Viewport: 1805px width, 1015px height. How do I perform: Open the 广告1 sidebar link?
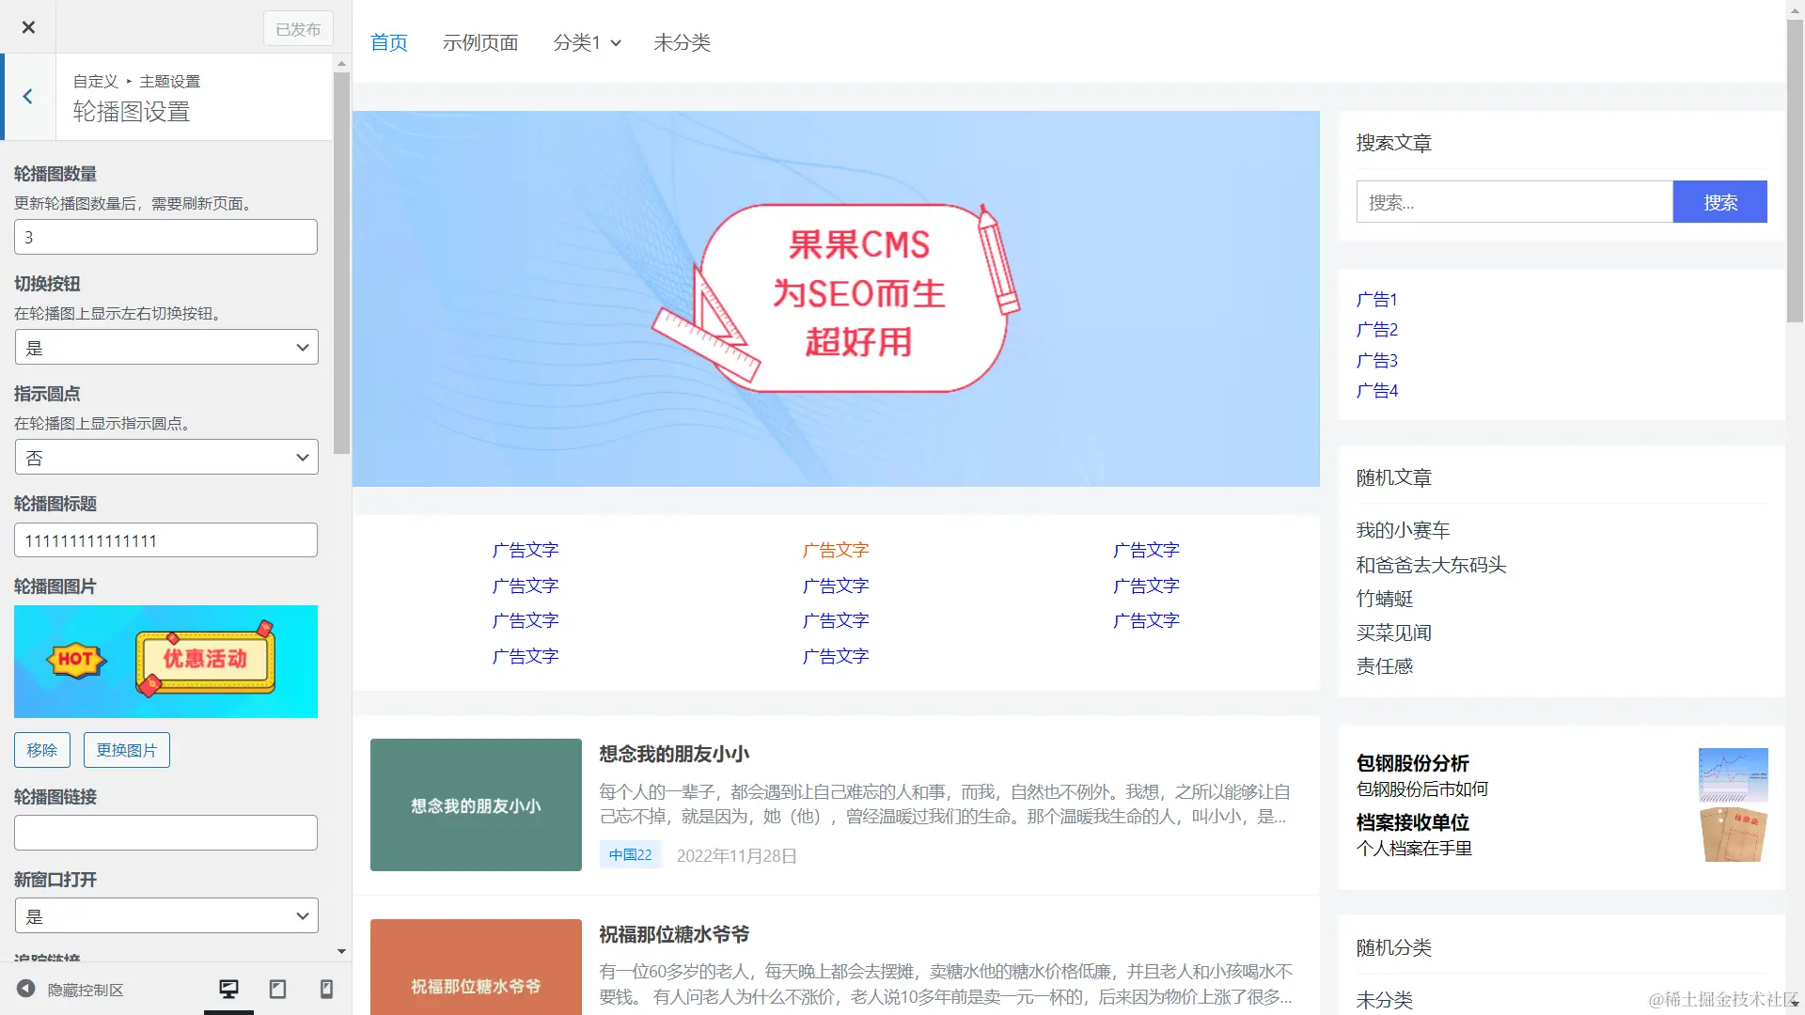coord(1376,300)
